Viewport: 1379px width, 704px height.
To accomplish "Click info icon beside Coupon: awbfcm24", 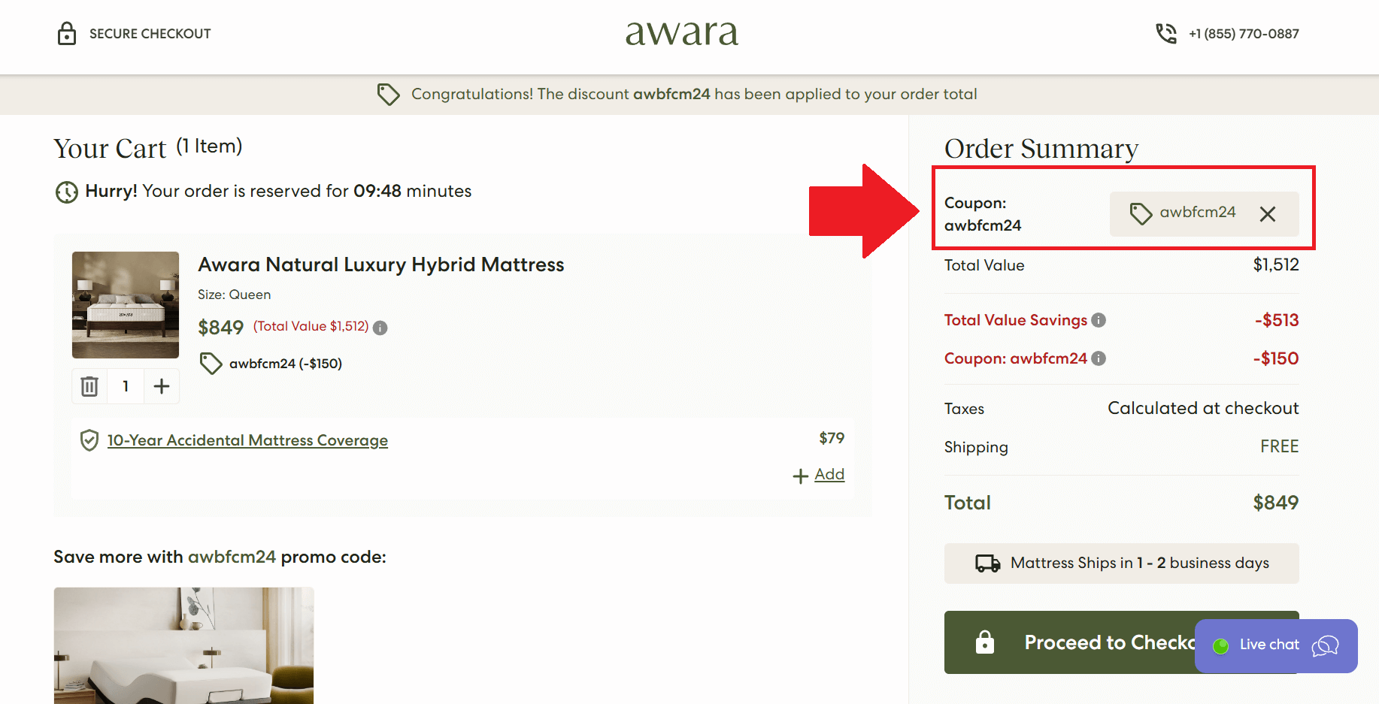I will tap(1099, 358).
